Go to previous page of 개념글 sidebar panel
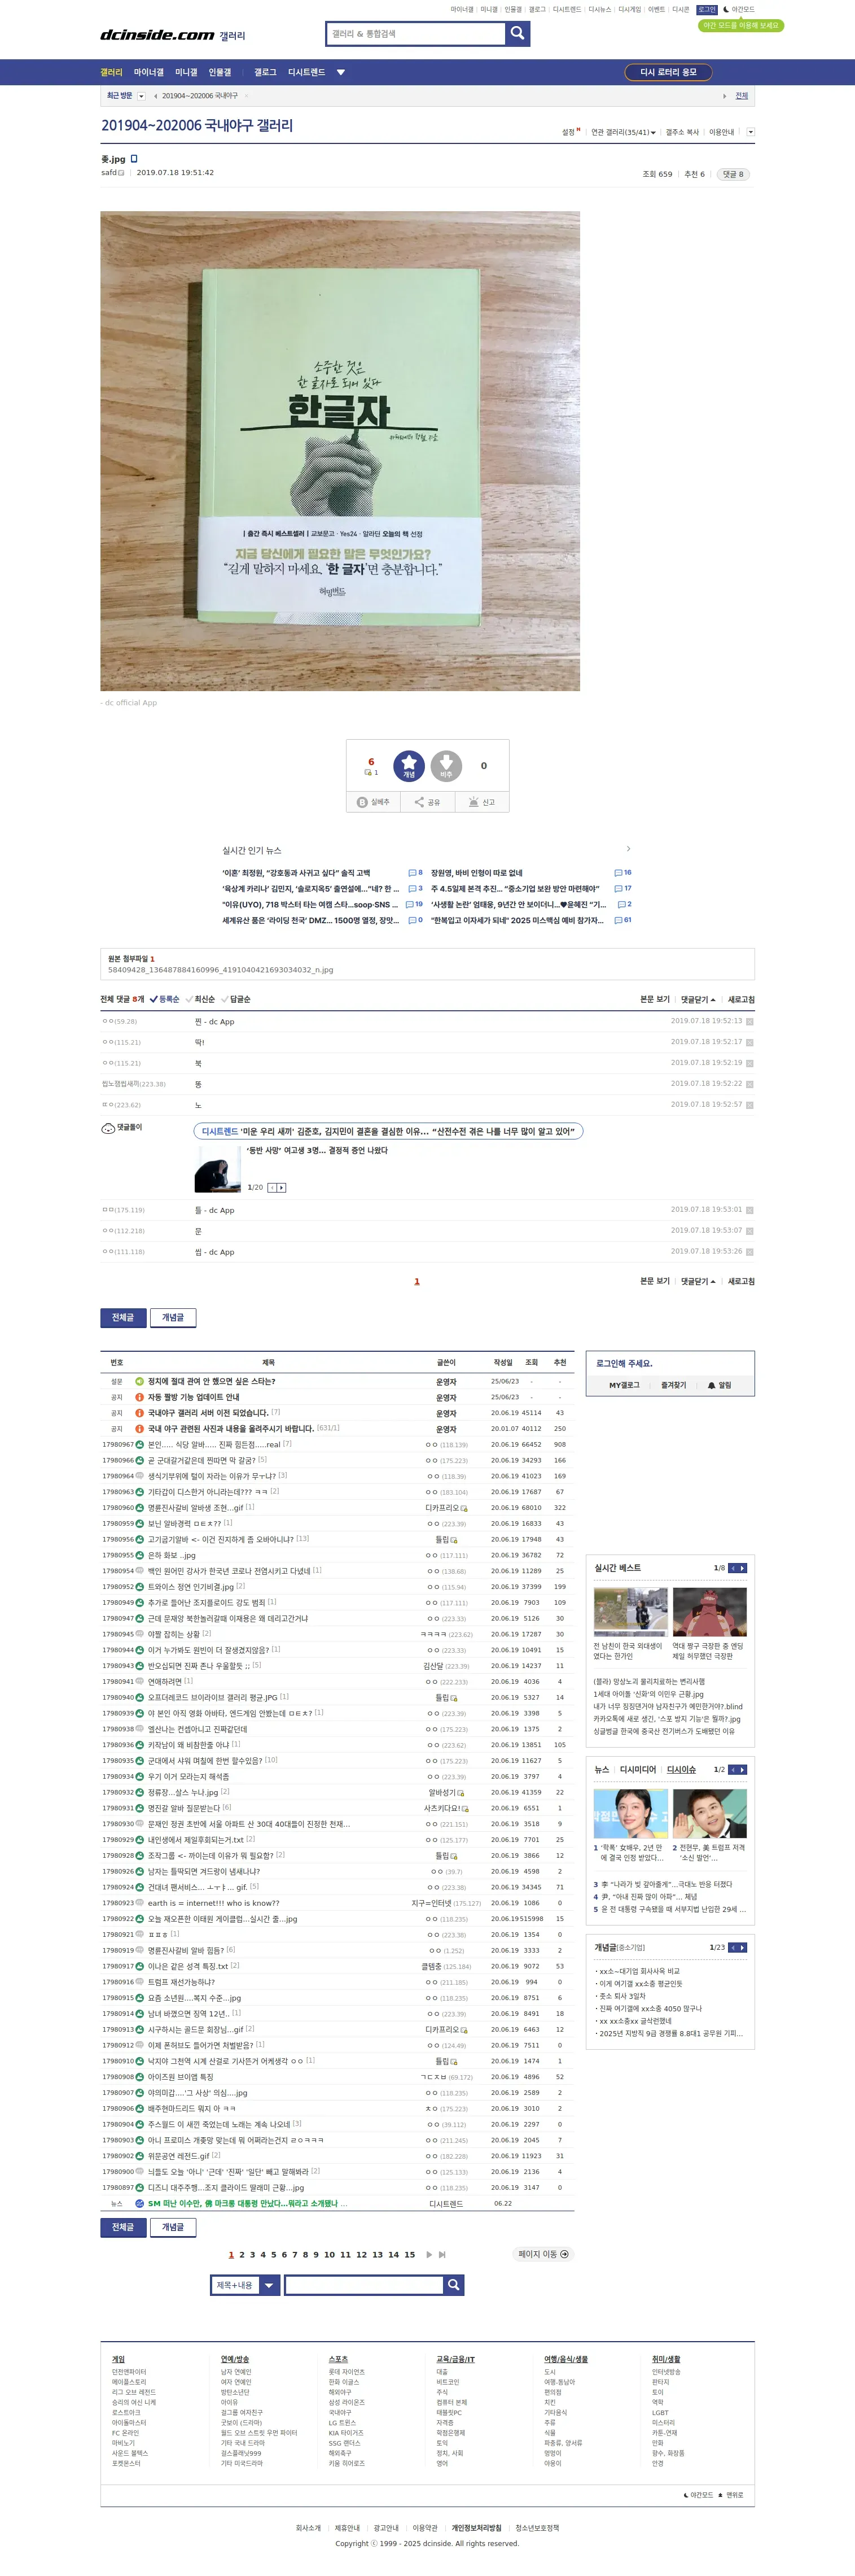 tap(733, 1947)
